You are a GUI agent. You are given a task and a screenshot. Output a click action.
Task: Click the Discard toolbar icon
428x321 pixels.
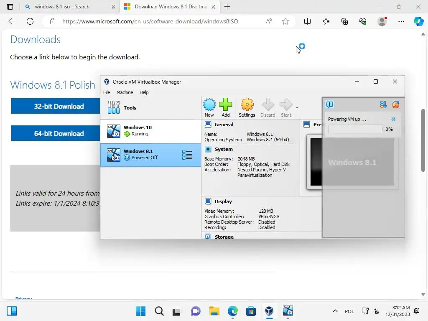pos(267,107)
